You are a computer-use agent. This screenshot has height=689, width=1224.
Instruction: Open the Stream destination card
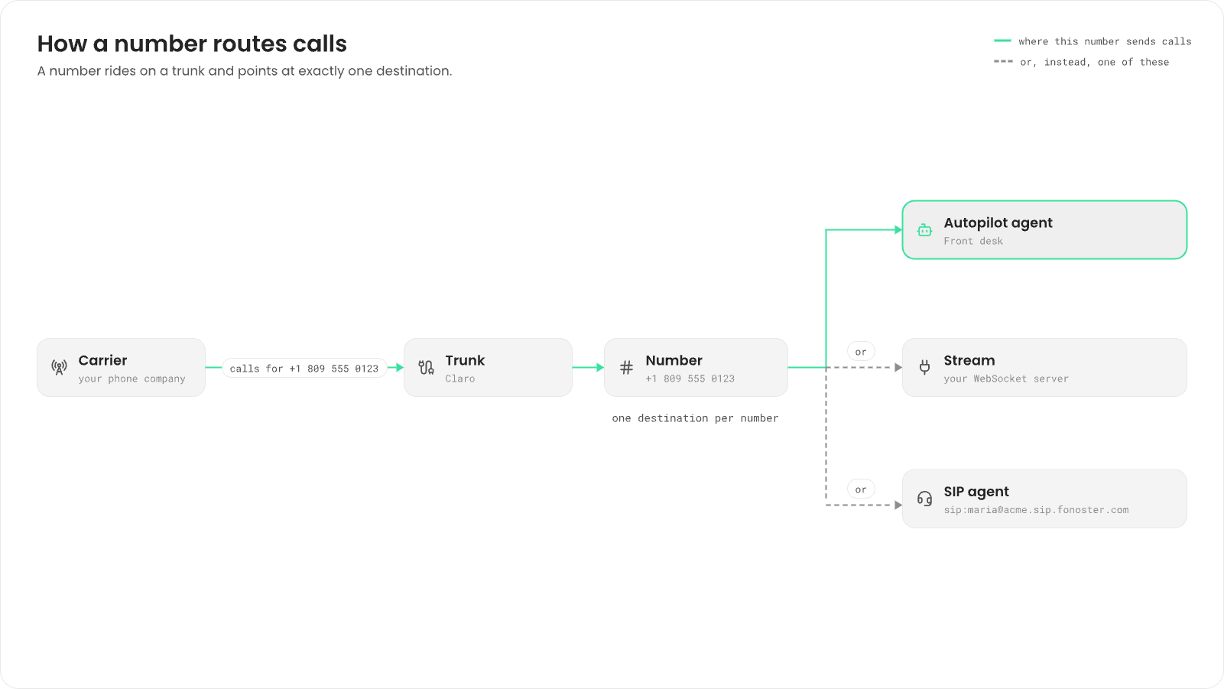[1044, 367]
